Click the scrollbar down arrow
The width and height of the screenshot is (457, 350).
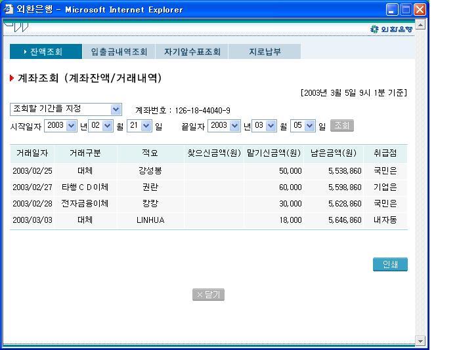point(421,341)
